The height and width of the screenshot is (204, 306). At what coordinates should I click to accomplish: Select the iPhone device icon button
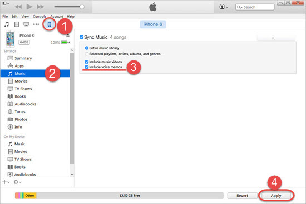coord(49,24)
